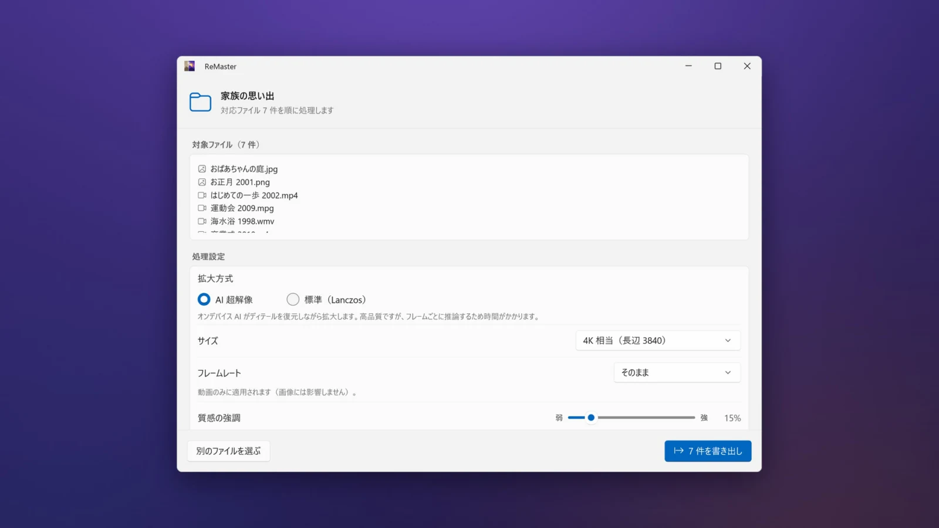Select file はじめての一歩 2002.mp4
939x528 pixels.
(x=254, y=195)
